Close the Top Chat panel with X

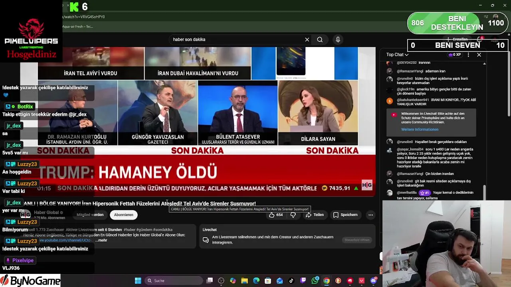tap(479, 55)
